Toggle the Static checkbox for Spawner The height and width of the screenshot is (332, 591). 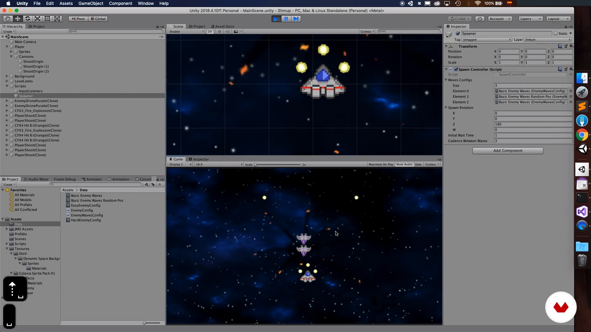pos(556,34)
